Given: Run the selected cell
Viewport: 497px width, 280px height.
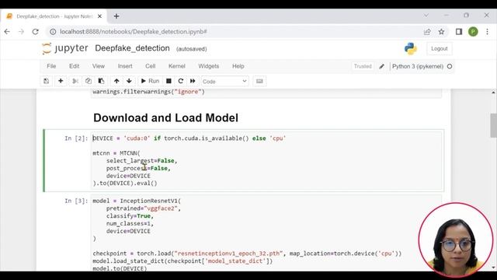Looking at the screenshot, I should tap(150, 81).
